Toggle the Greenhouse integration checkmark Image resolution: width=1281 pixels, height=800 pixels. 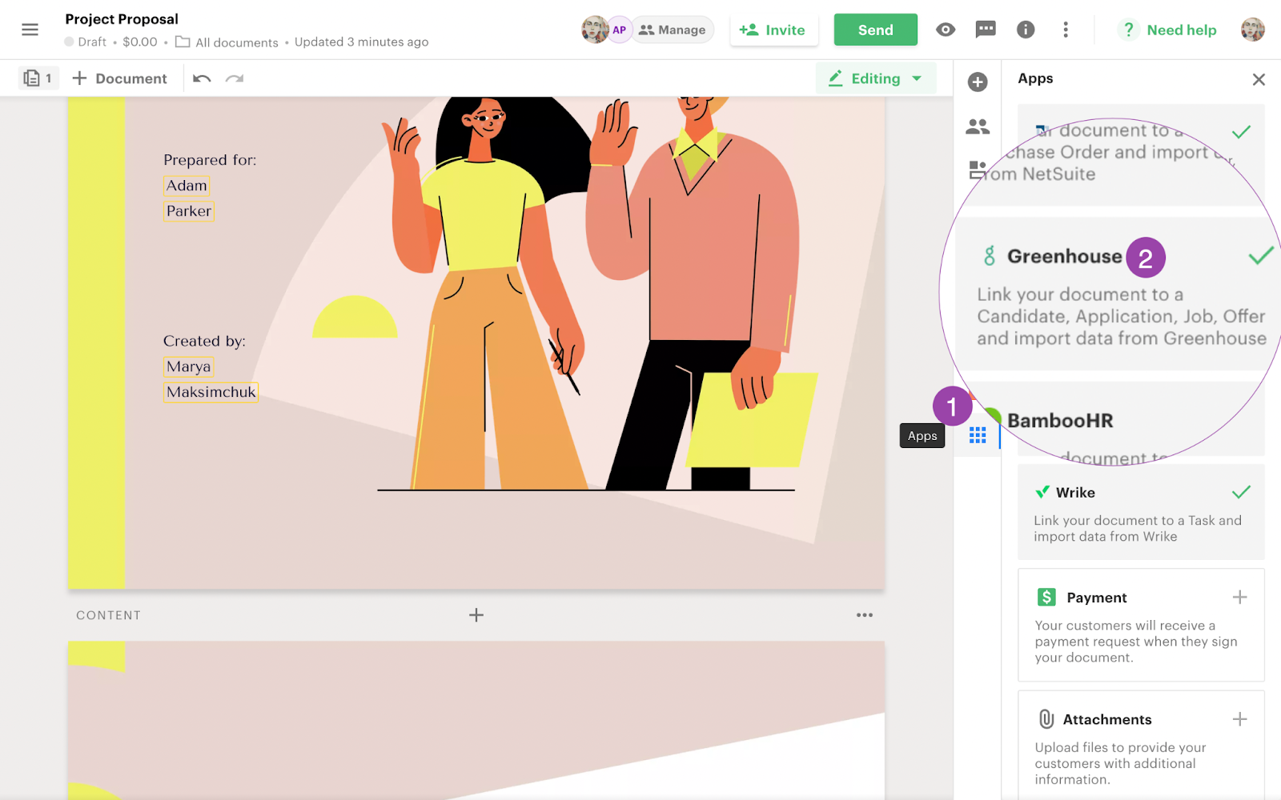(x=1260, y=256)
